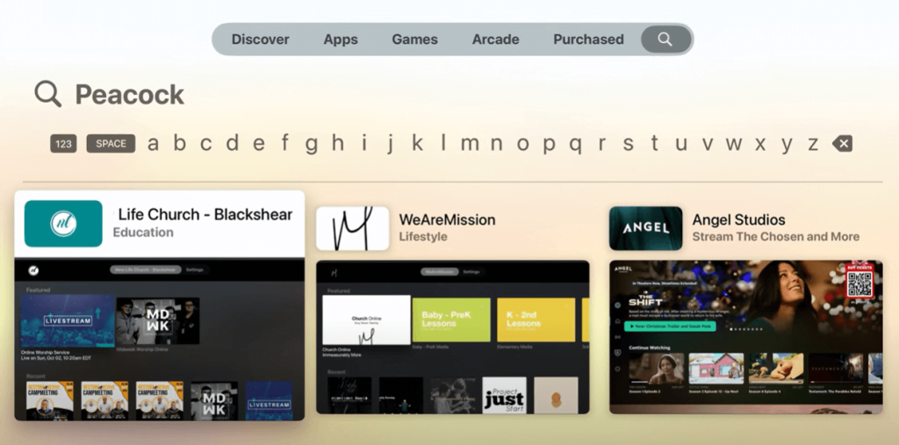Select letter a on the keyboard
The width and height of the screenshot is (899, 445).
click(x=153, y=143)
